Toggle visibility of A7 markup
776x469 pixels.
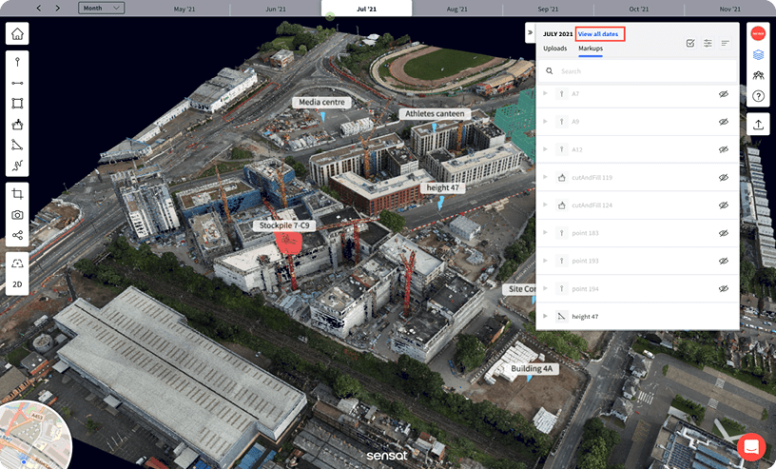click(x=724, y=93)
